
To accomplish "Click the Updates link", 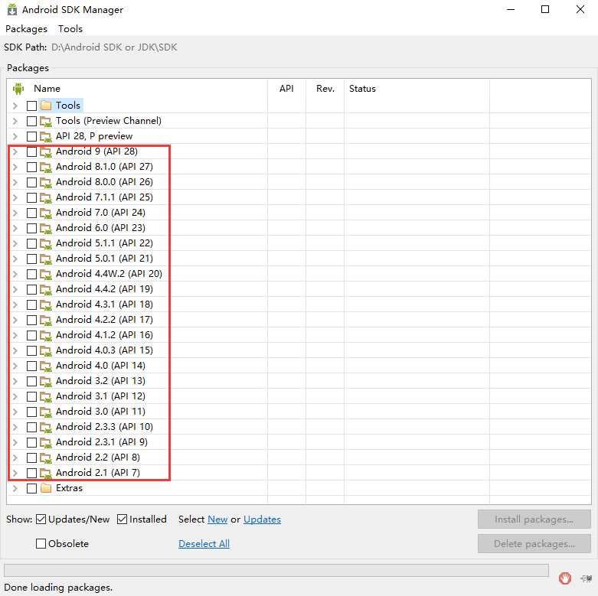I will point(262,519).
